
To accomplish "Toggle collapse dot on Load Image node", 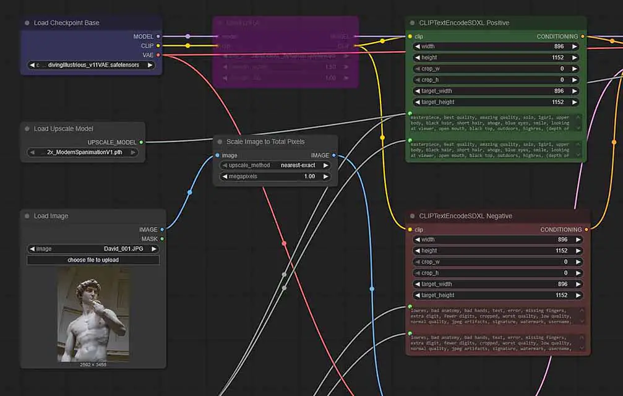I will (x=27, y=216).
